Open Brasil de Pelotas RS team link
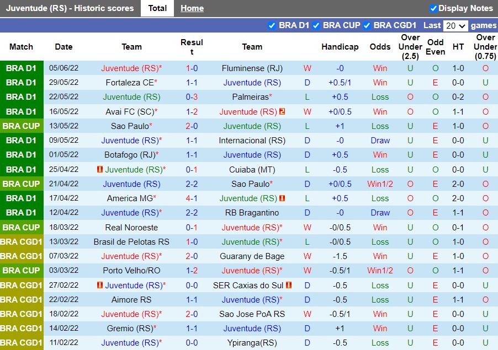The width and height of the screenshot is (498, 350). click(131, 242)
